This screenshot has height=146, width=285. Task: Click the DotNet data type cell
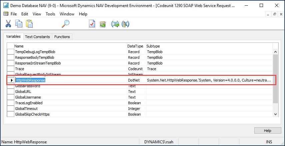click(x=137, y=80)
